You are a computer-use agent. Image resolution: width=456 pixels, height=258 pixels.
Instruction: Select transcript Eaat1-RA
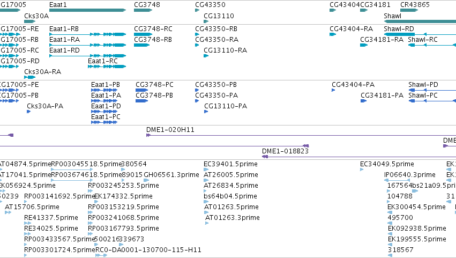coord(64,40)
